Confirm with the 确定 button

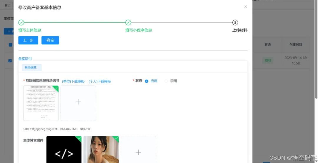coord(50,40)
